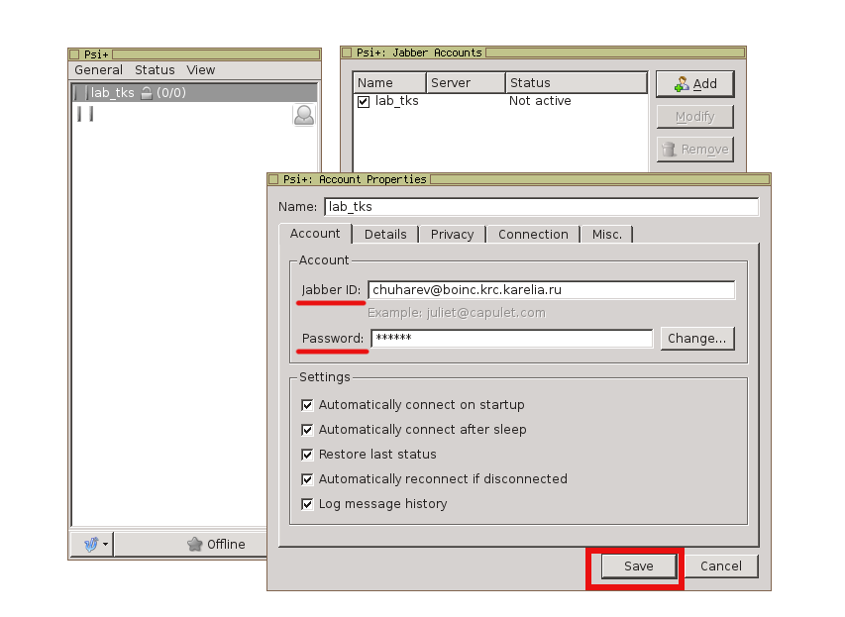Uncheck Log message history
Viewport: 845px width, 617px height.
307,504
